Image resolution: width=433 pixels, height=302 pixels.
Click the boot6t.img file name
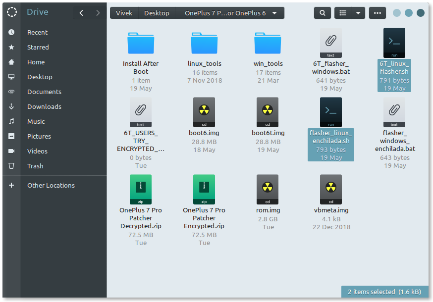coord(268,133)
